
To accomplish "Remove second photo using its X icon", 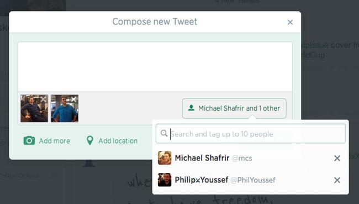I will [73, 100].
